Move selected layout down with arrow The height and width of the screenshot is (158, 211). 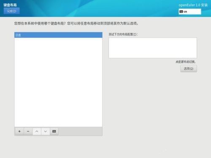[46, 131]
